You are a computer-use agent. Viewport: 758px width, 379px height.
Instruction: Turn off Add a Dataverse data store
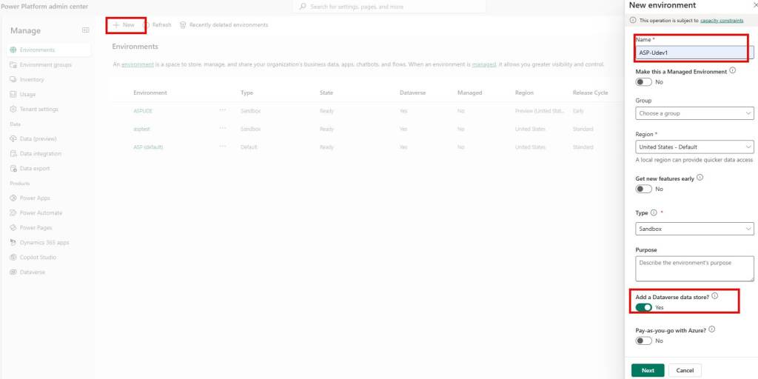pyautogui.click(x=643, y=307)
